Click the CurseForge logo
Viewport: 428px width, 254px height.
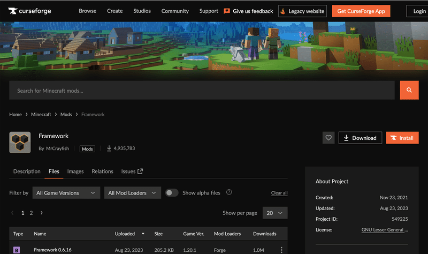pos(29,11)
